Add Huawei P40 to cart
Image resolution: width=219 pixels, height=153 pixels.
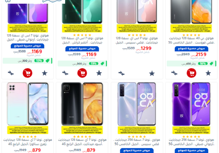(191, 73)
